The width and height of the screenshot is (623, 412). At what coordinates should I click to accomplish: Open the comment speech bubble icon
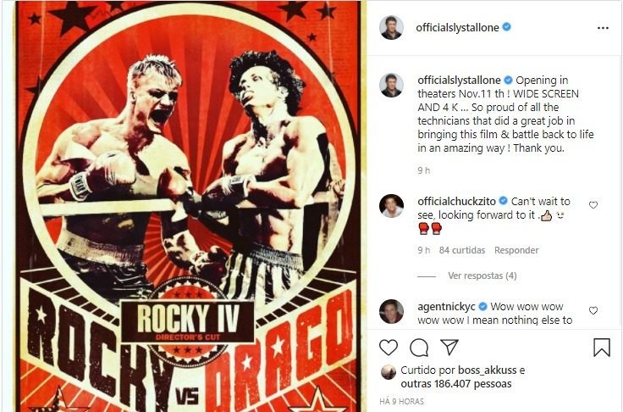419,348
